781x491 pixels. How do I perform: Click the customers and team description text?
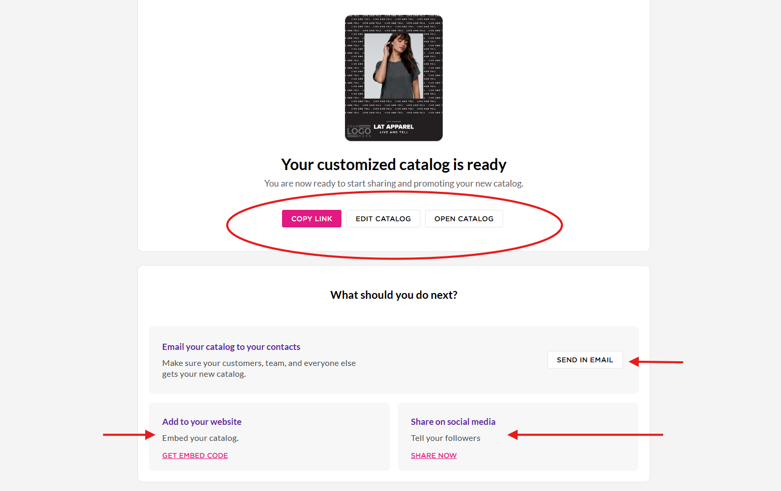tap(259, 369)
